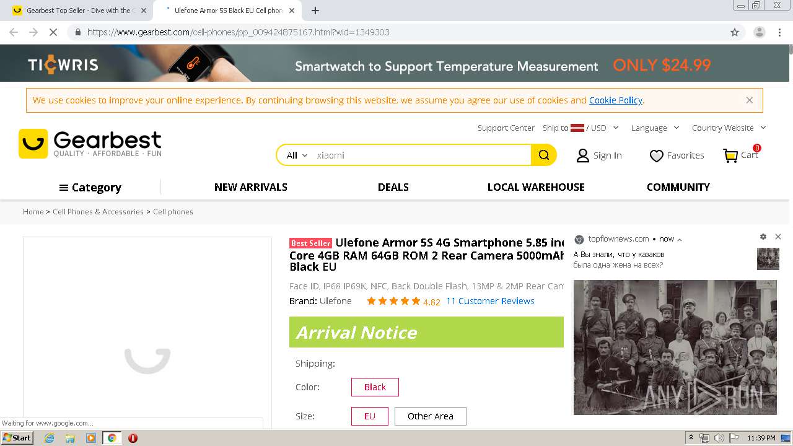The image size is (793, 446).
Task: Click volume icon in system tray
Action: tap(719, 438)
